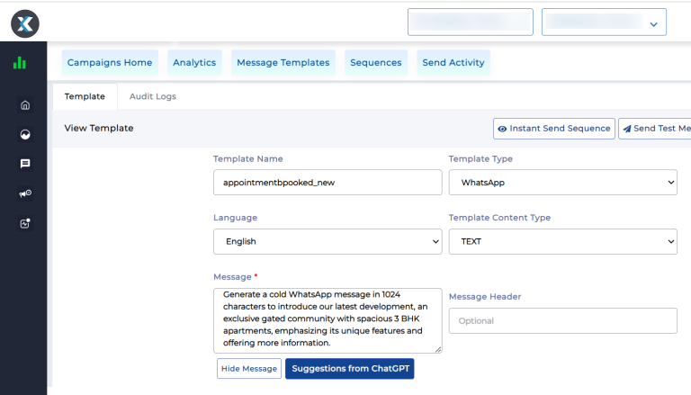This screenshot has width=691, height=395.
Task: Open the Template Content Type TEXT dropdown
Action: 562,241
